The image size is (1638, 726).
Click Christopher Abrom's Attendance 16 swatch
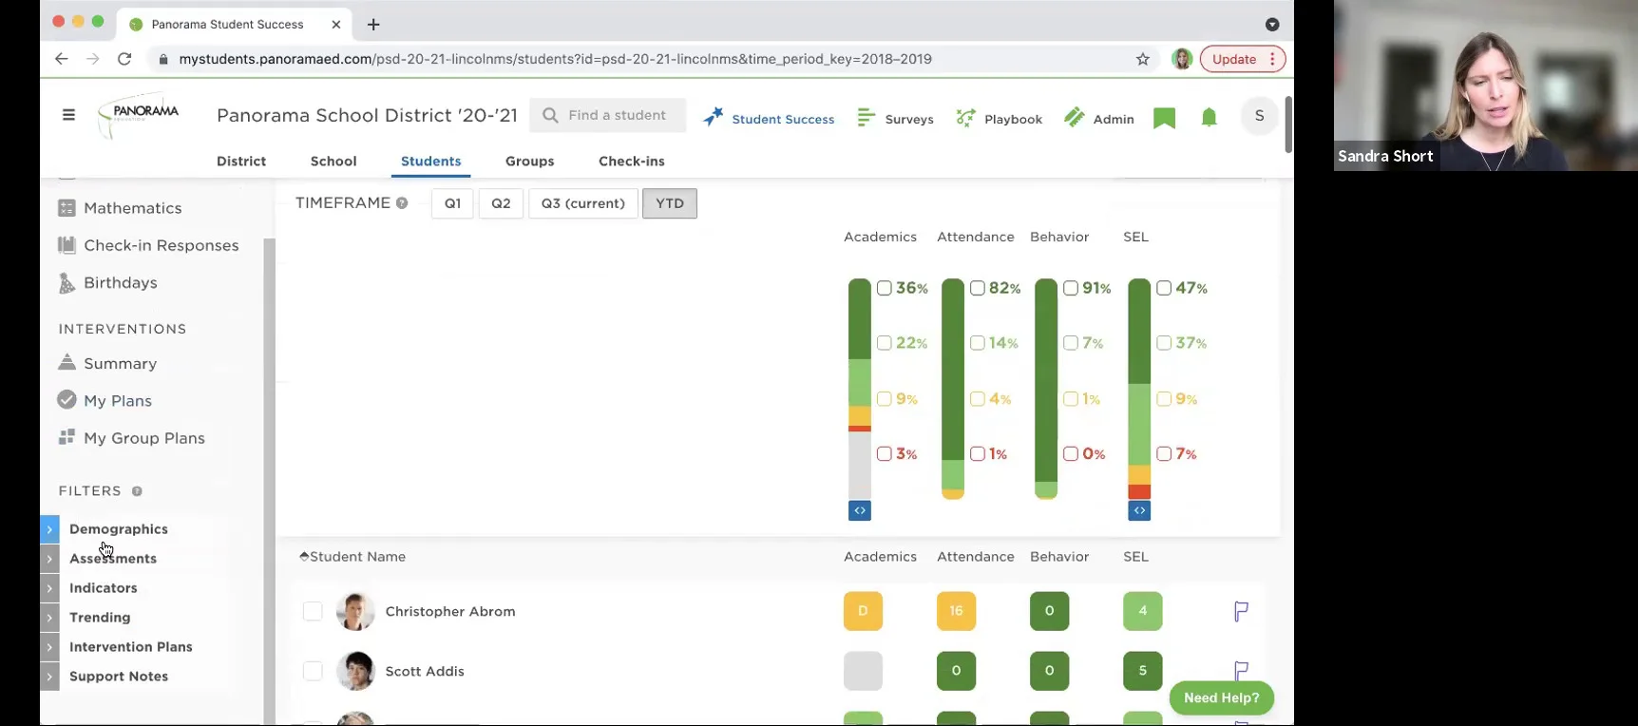(x=956, y=611)
